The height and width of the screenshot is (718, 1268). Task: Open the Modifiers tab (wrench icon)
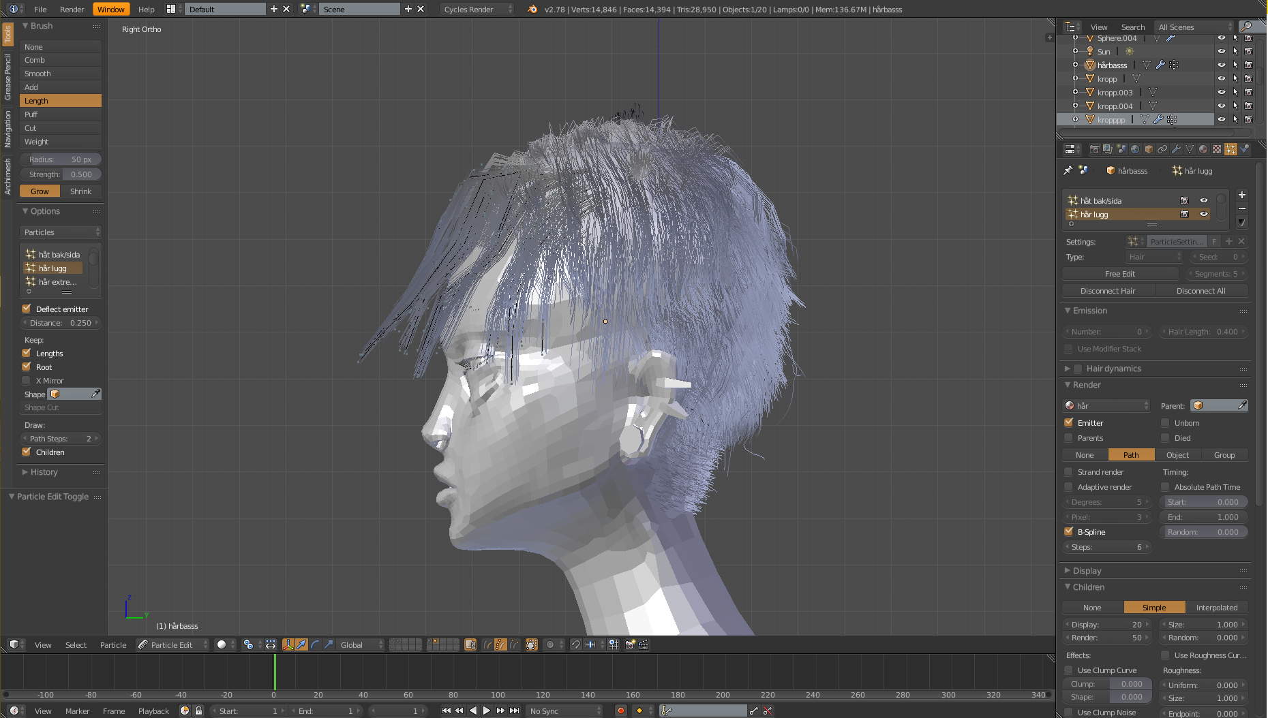point(1176,149)
